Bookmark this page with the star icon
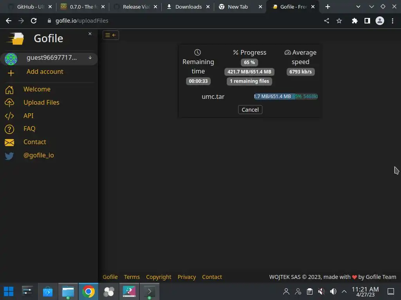Image resolution: width=401 pixels, height=300 pixels. (339, 21)
